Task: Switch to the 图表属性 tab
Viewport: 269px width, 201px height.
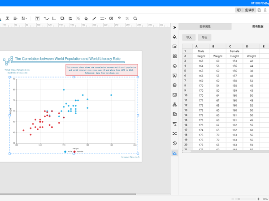Action: click(205, 27)
